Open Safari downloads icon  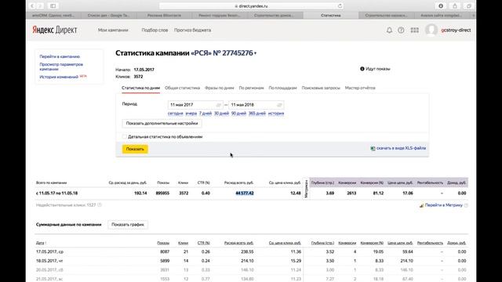coord(441,5)
